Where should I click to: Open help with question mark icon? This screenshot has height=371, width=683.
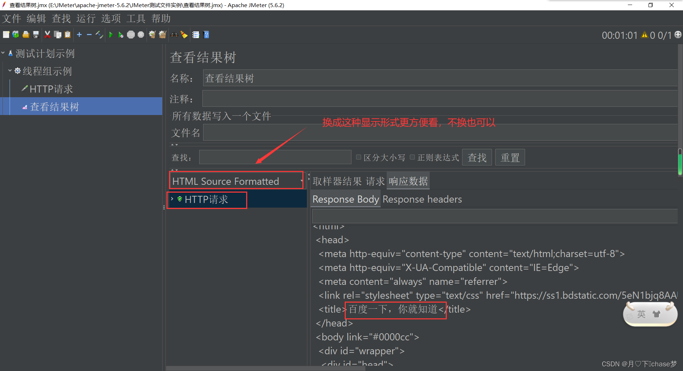coord(206,35)
